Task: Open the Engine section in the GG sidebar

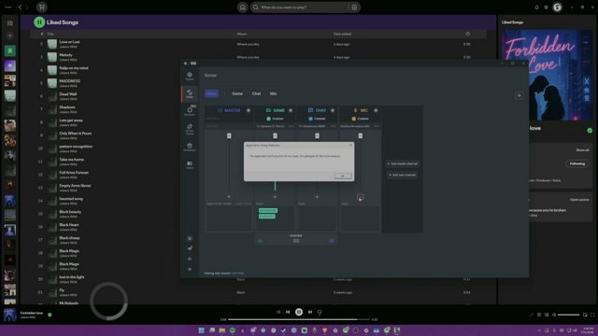Action: pyautogui.click(x=189, y=77)
